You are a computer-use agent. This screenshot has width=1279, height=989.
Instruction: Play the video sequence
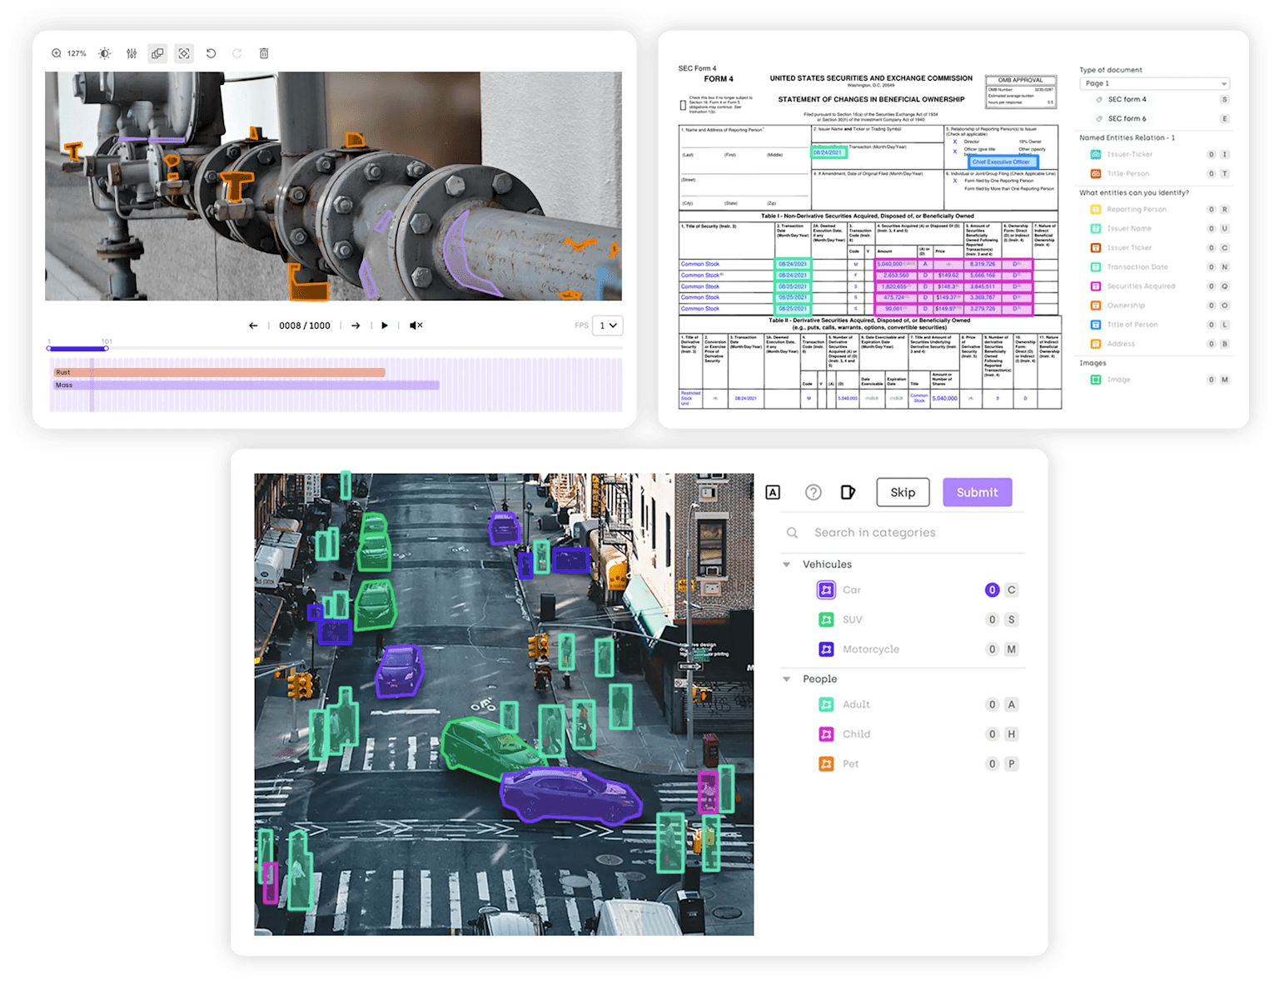[384, 326]
